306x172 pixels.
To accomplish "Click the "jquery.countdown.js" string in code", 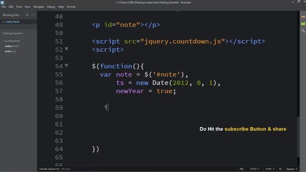I will pyautogui.click(x=183, y=42).
